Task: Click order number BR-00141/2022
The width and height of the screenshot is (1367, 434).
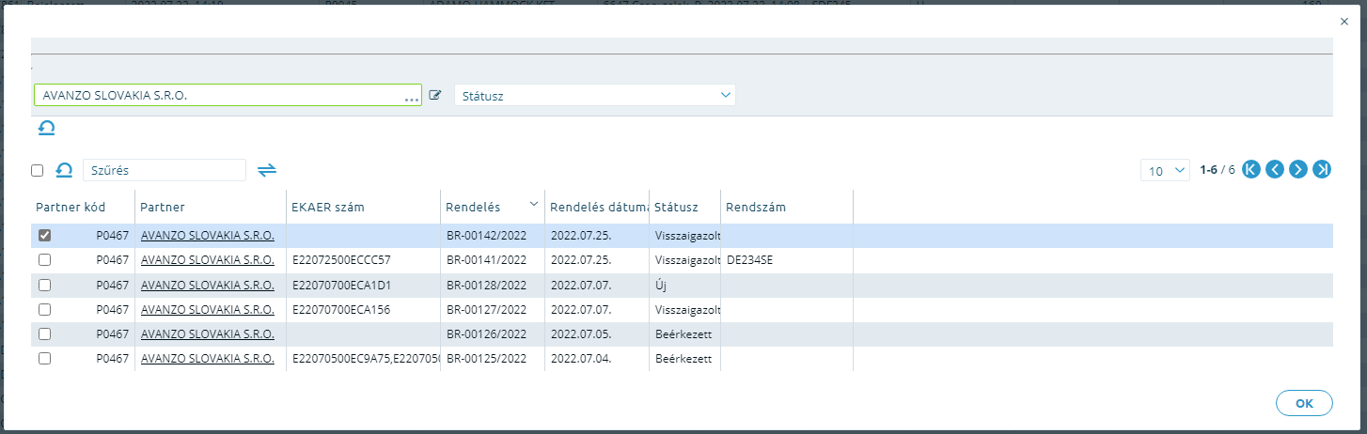Action: pyautogui.click(x=487, y=260)
